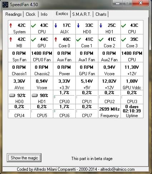Click the hard drive icon for HD1 90%
Viewport: 152px width, 174px height.
(35, 95)
